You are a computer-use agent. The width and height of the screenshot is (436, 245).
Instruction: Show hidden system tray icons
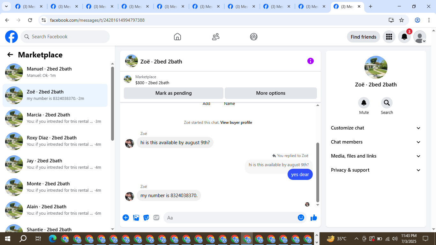coord(356,239)
